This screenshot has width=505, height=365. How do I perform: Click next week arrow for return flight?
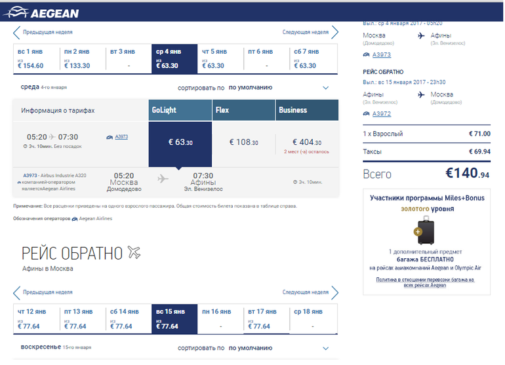click(334, 292)
